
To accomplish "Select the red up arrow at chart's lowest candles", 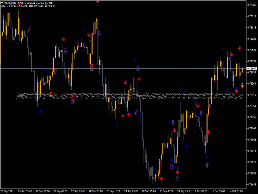I will coord(161,179).
